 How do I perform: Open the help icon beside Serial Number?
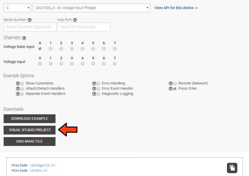[x=30, y=20]
